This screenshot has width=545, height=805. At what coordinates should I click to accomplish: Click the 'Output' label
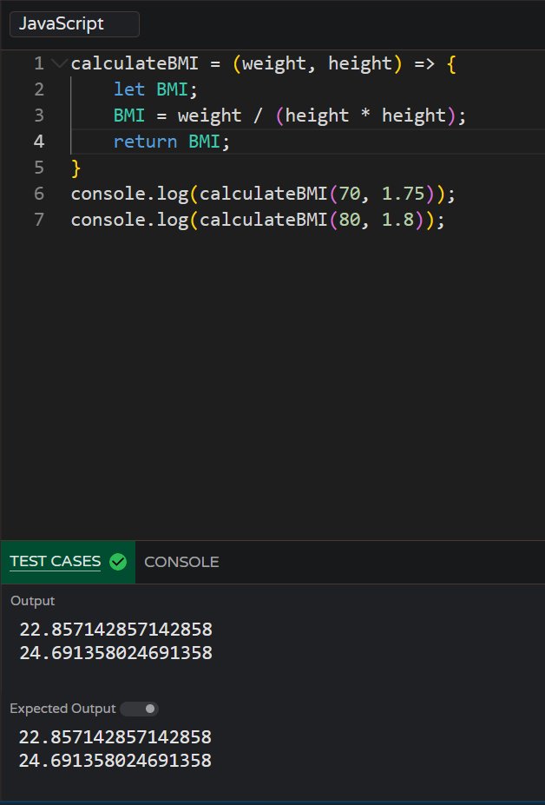point(32,601)
